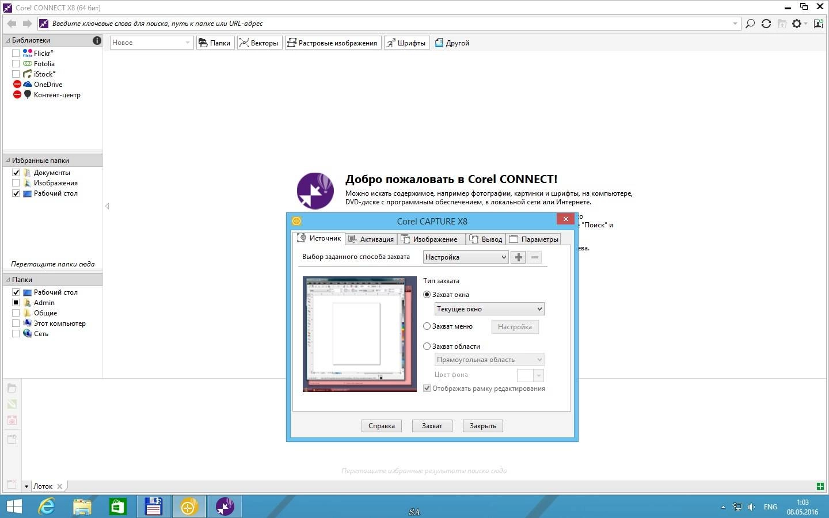829x518 pixels.
Task: Click the iStock library icon
Action: tap(27, 74)
